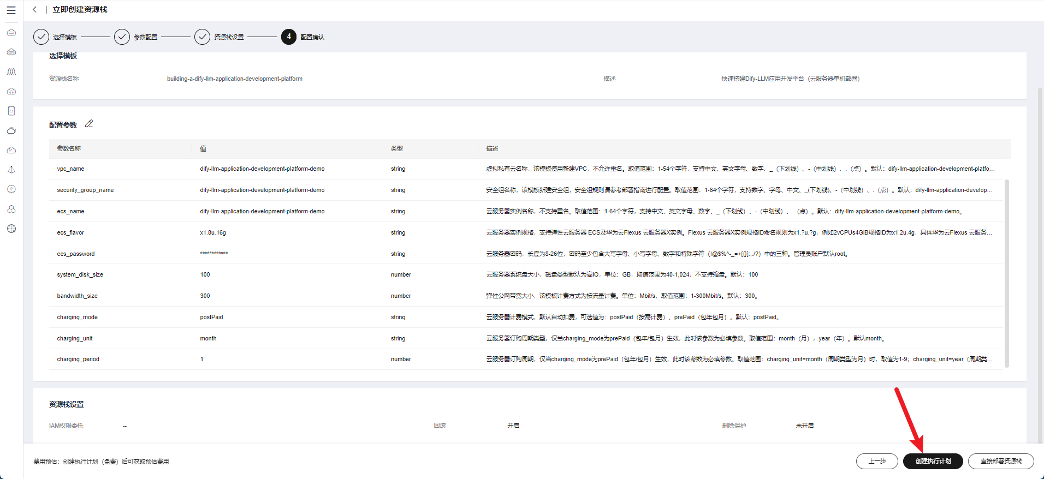Click the system_disk_size parameter name
The height and width of the screenshot is (479, 1044).
[x=80, y=275]
